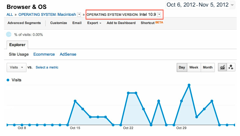The height and width of the screenshot is (136, 240).
Task: Click the ALL breadcrumb link
Action: pyautogui.click(x=10, y=15)
